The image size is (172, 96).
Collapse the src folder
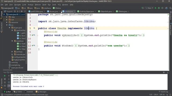click(7, 25)
